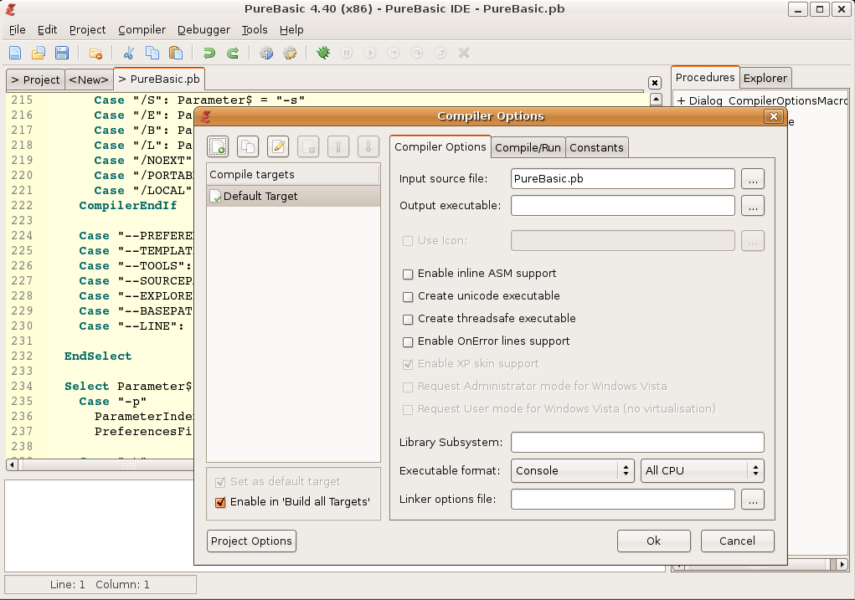Image resolution: width=855 pixels, height=600 pixels.
Task: Click the Save file toolbar icon
Action: pyautogui.click(x=62, y=53)
